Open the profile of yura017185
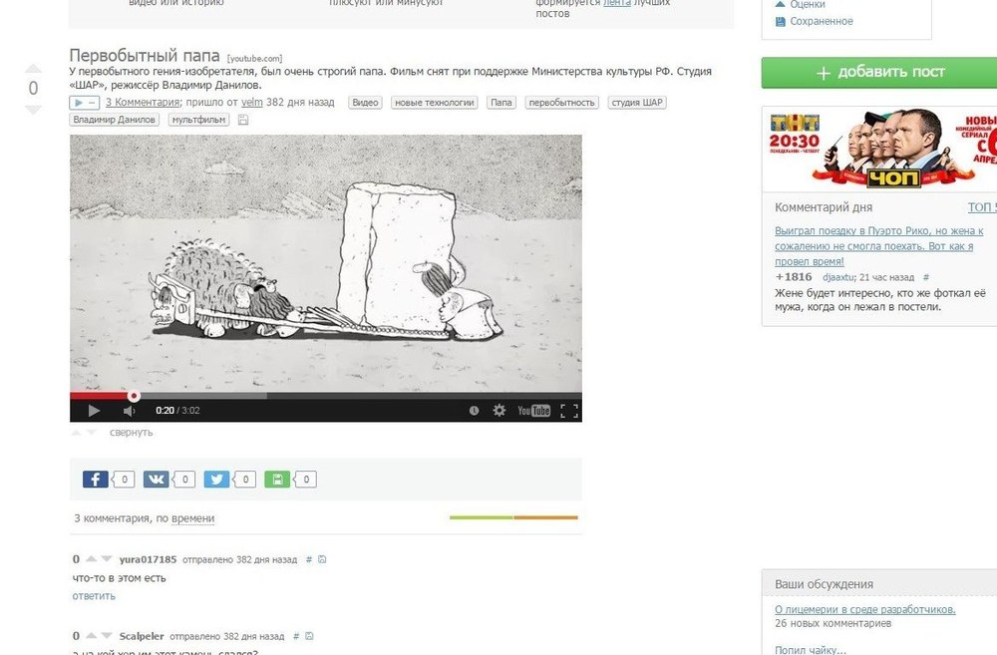 [148, 559]
